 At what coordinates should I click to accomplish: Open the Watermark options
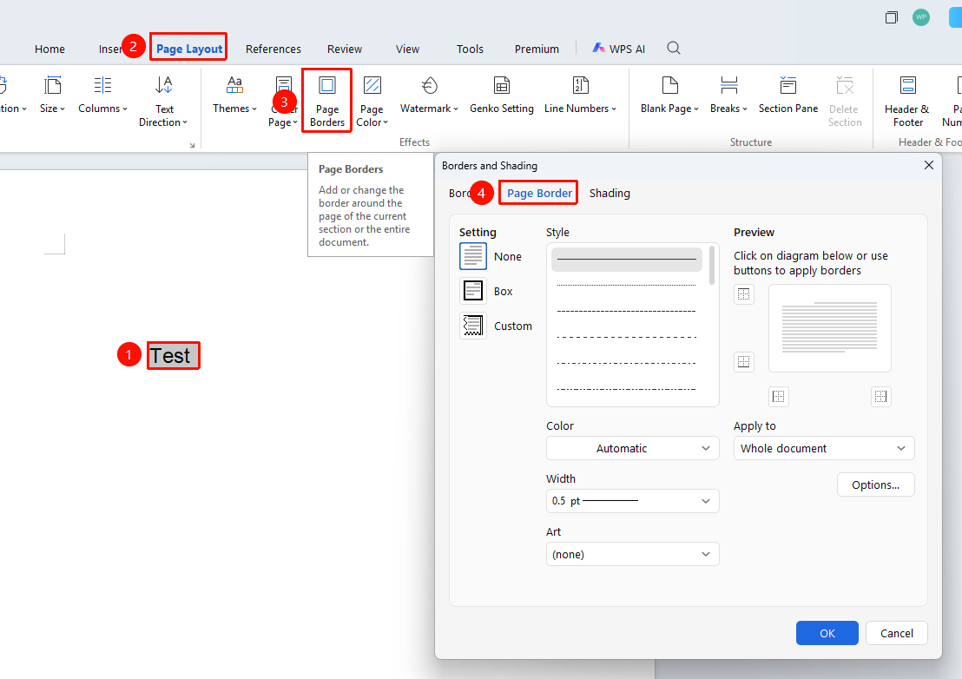tap(429, 95)
